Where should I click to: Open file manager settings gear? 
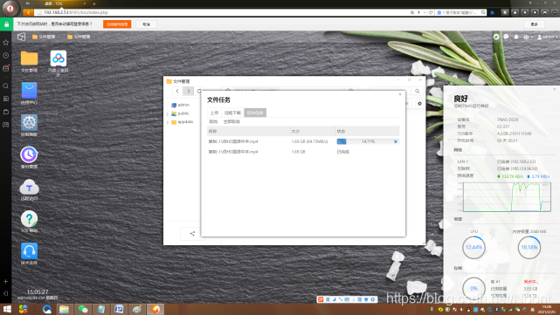click(x=419, y=104)
